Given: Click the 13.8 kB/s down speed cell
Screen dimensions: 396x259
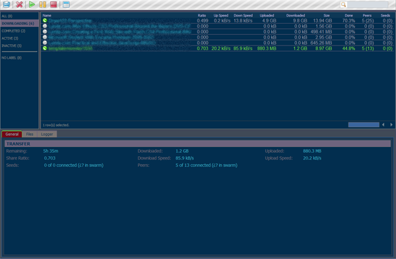Looking at the screenshot, I should (243, 20).
